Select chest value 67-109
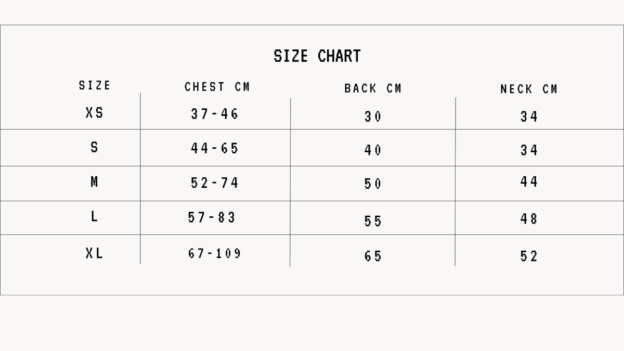This screenshot has height=351, width=624. tap(214, 254)
